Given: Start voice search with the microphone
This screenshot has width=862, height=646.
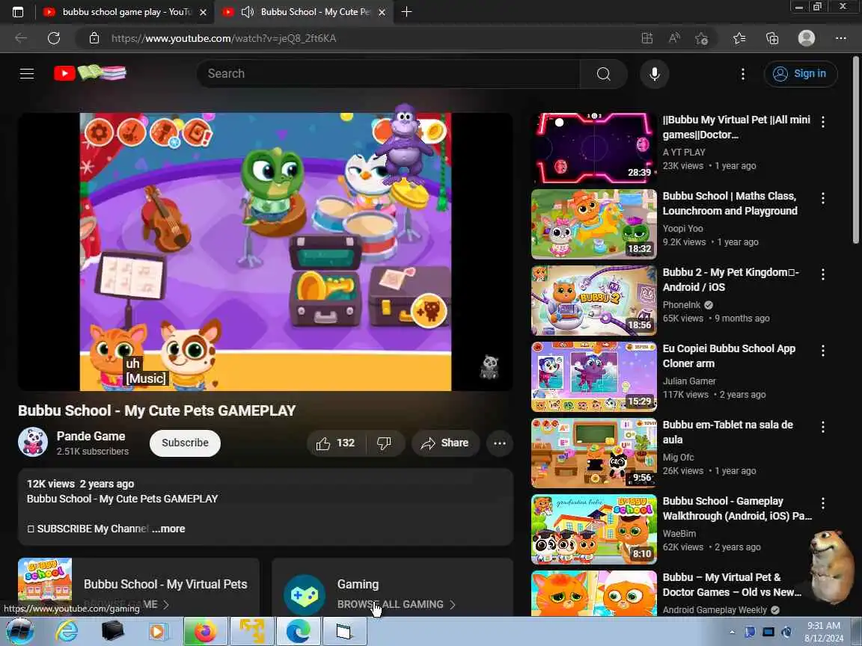Looking at the screenshot, I should tap(654, 73).
